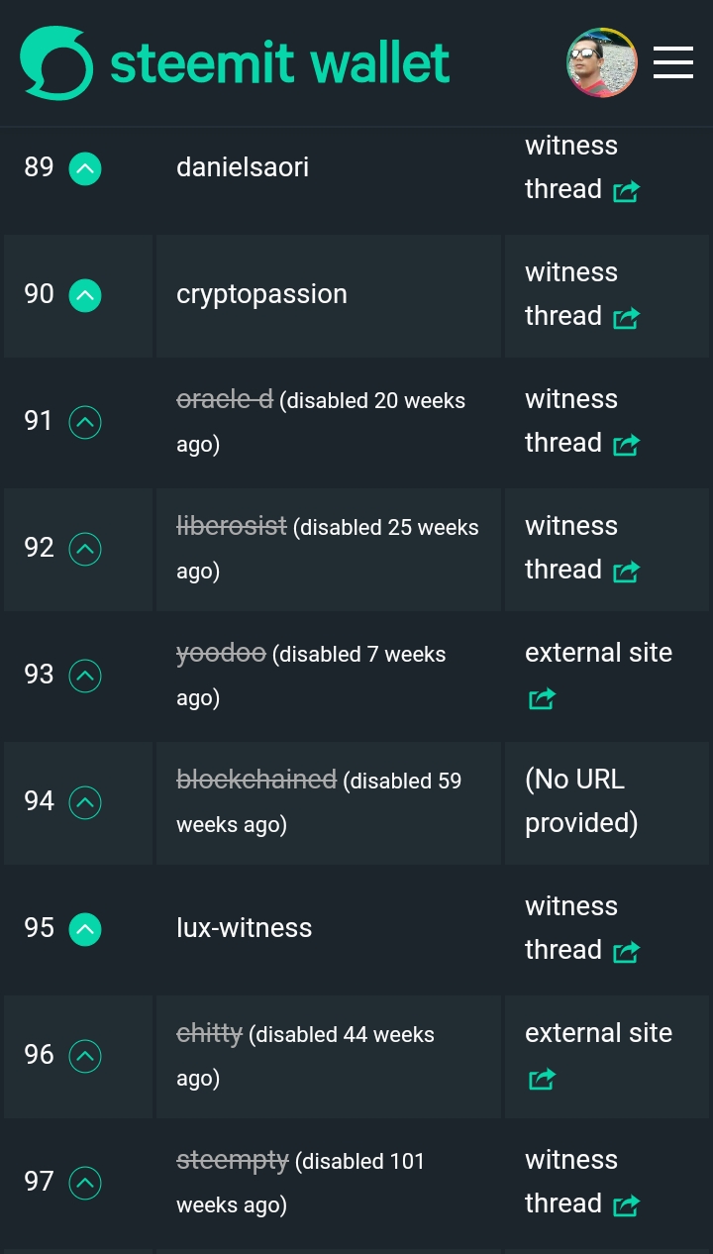Remove vote for cryptopassion witness
This screenshot has width=713, height=1254.
click(85, 295)
